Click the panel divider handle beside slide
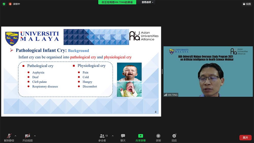 [162, 71]
